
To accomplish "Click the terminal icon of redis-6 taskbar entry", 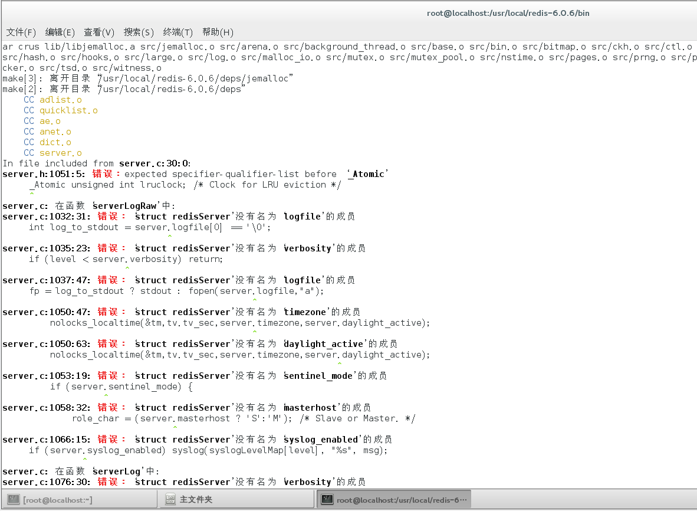I will [327, 499].
